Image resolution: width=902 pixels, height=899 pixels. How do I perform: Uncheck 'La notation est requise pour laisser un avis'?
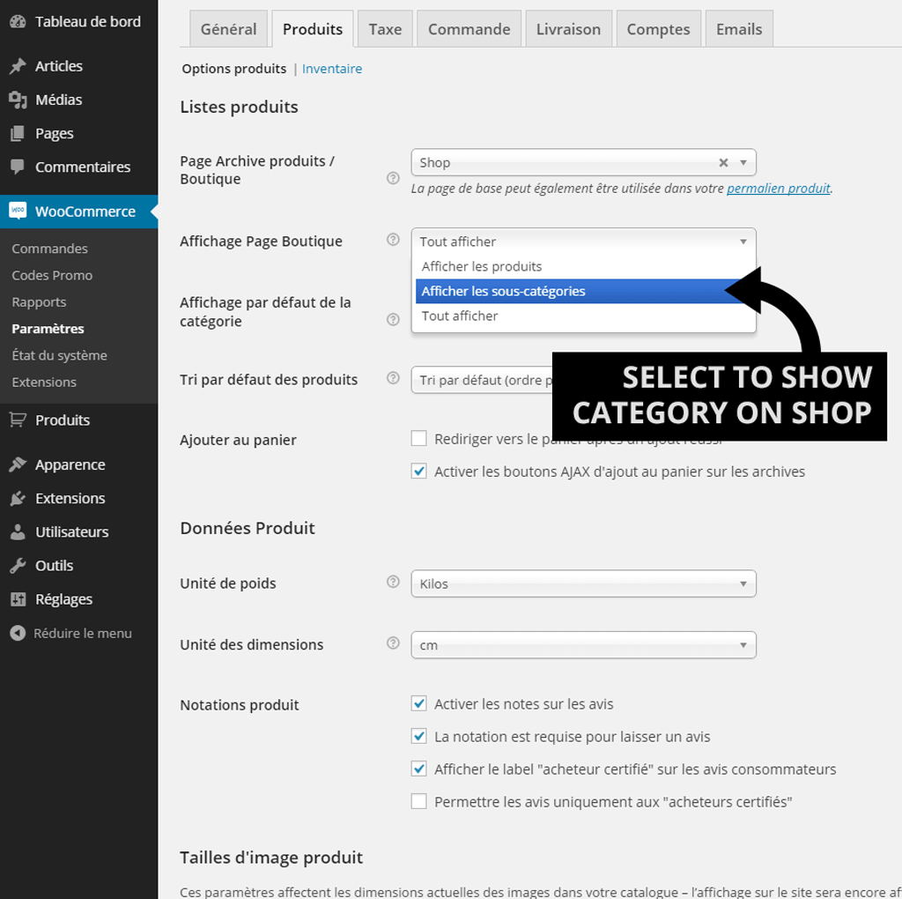click(x=419, y=736)
